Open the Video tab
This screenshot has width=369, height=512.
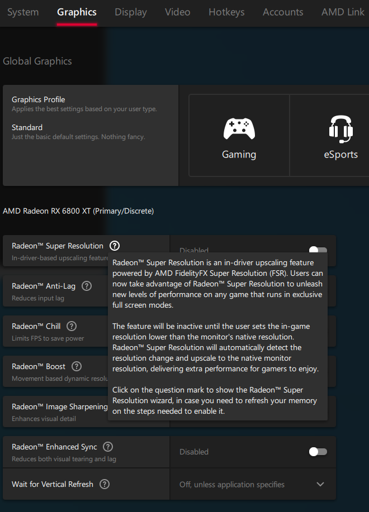(x=177, y=12)
